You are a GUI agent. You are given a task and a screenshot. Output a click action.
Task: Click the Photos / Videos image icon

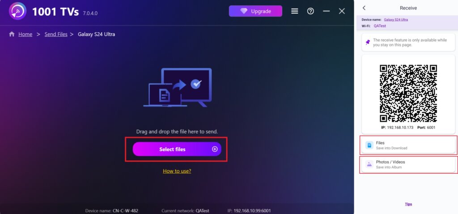pos(369,164)
